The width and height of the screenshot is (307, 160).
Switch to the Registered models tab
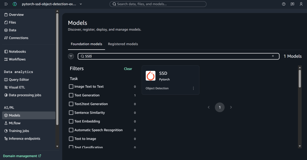click(123, 44)
